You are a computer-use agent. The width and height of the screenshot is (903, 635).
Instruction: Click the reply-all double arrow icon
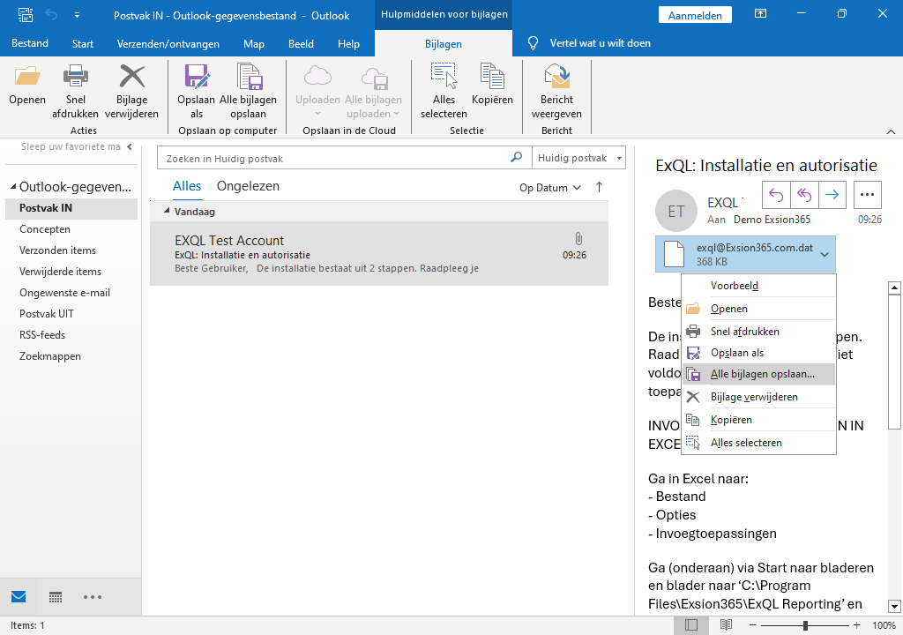(x=804, y=195)
